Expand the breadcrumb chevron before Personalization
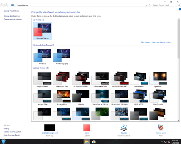 click(x=15, y=5)
